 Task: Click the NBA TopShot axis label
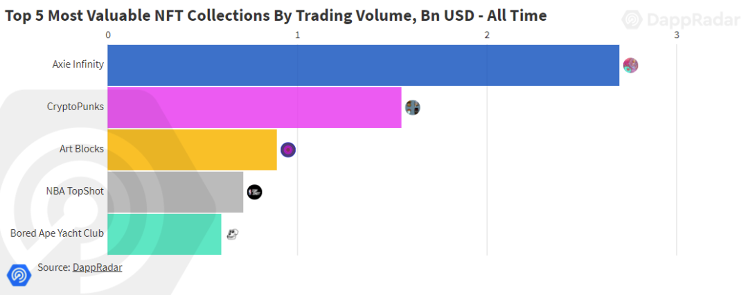pyautogui.click(x=75, y=191)
